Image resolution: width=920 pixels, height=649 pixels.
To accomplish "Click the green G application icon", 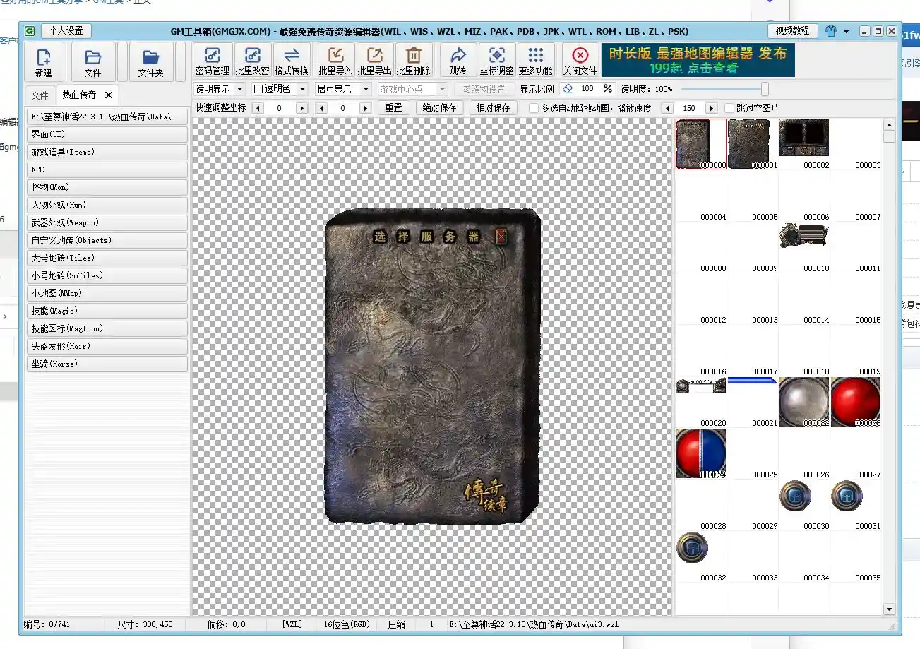I will [x=29, y=31].
